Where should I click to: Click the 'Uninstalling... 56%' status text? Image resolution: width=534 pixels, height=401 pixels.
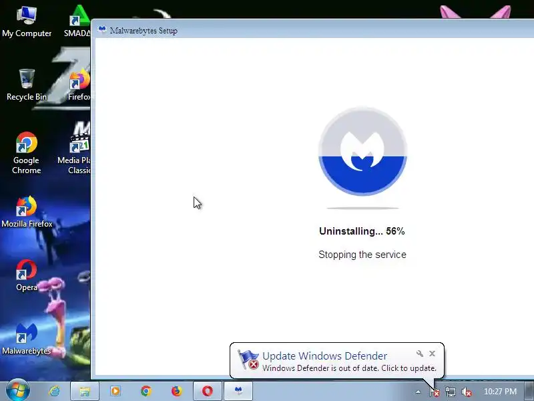[x=362, y=231]
